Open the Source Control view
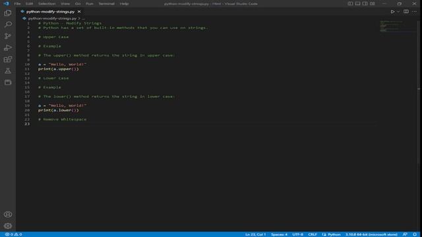Viewport: 422px width, 237px height. tap(8, 36)
